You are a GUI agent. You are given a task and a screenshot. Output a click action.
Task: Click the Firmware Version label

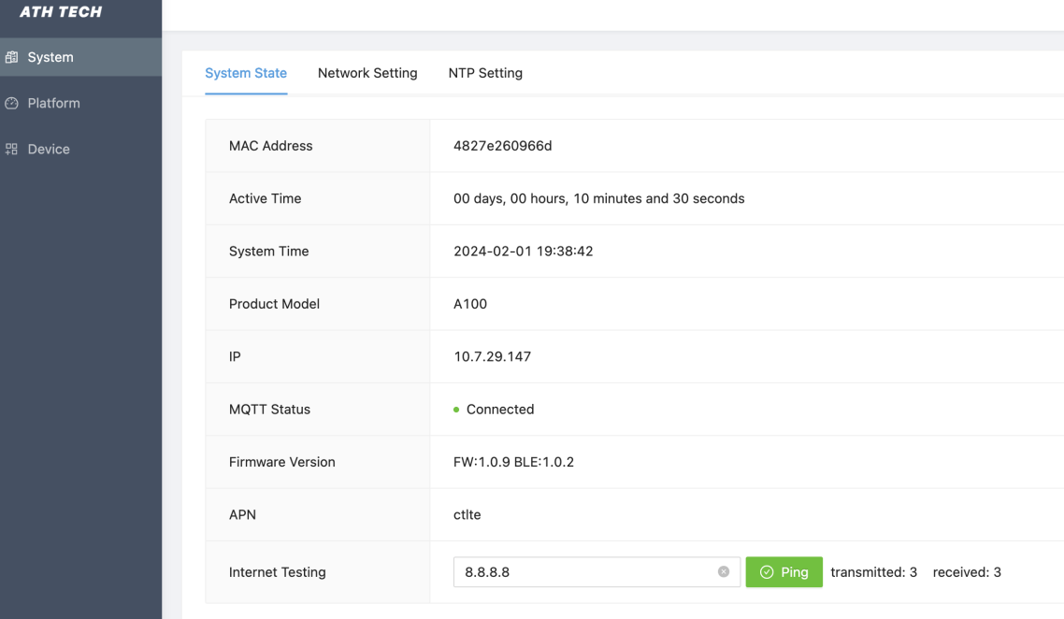(x=281, y=462)
